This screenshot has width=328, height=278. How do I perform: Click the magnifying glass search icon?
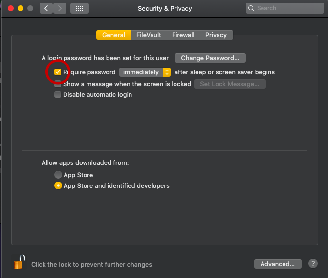[x=251, y=8]
